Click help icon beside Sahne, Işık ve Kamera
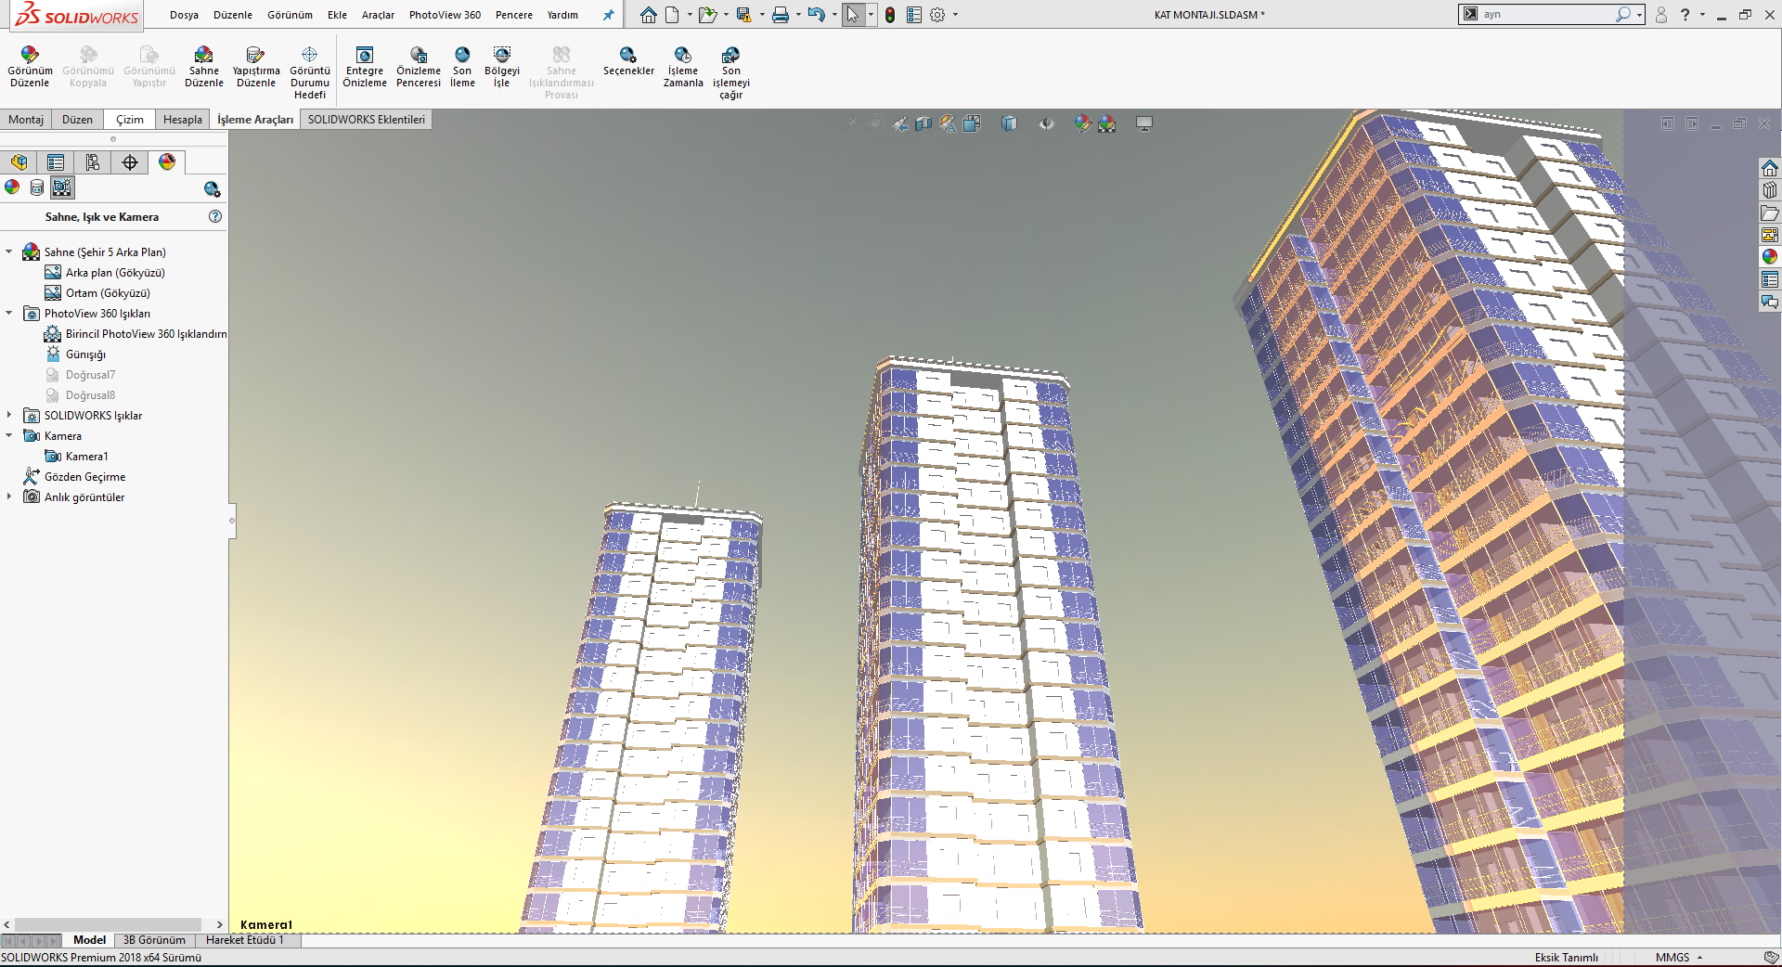This screenshot has width=1782, height=967. 215,216
